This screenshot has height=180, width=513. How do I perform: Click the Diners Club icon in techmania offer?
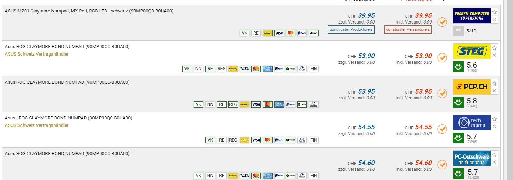click(302, 140)
